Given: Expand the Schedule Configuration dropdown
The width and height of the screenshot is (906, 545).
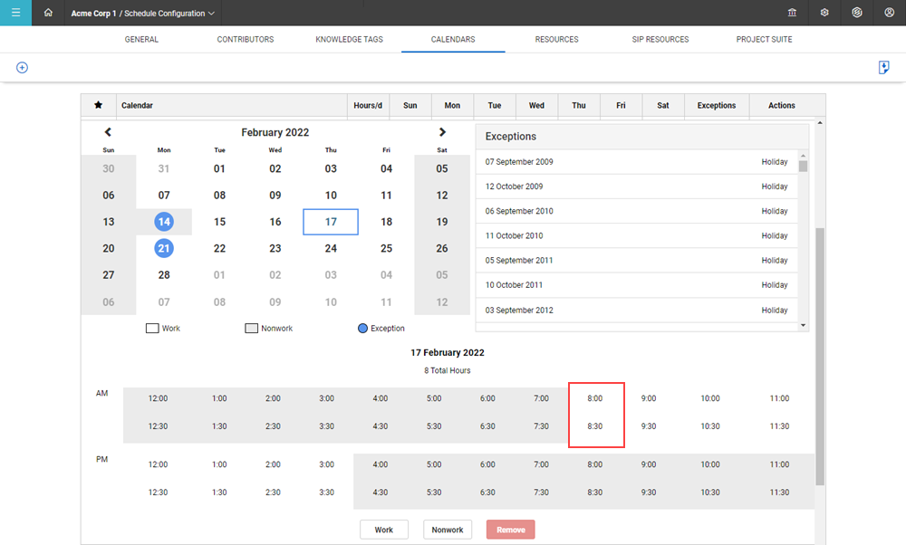Looking at the screenshot, I should tap(211, 14).
